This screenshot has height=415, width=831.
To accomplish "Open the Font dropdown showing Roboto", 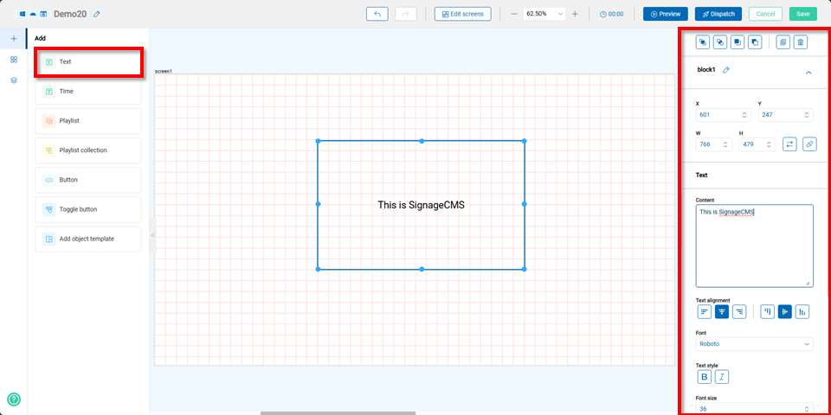I will click(754, 344).
